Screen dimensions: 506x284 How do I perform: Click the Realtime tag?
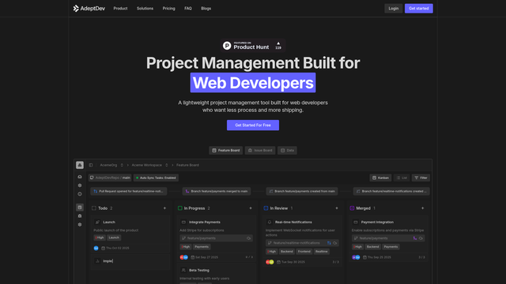point(322,252)
